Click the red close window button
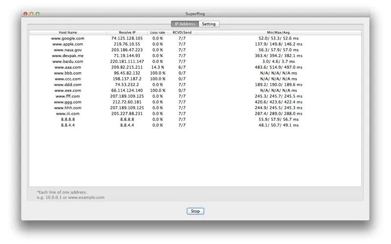391x244 pixels. (x=26, y=14)
